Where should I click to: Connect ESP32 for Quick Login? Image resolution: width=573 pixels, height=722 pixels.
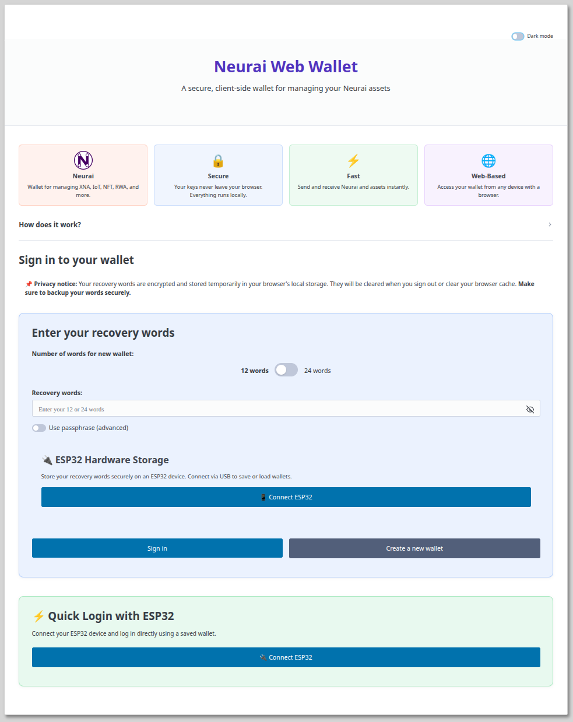[x=286, y=657]
